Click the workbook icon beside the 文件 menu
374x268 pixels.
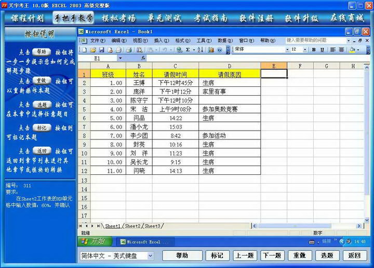click(83, 41)
